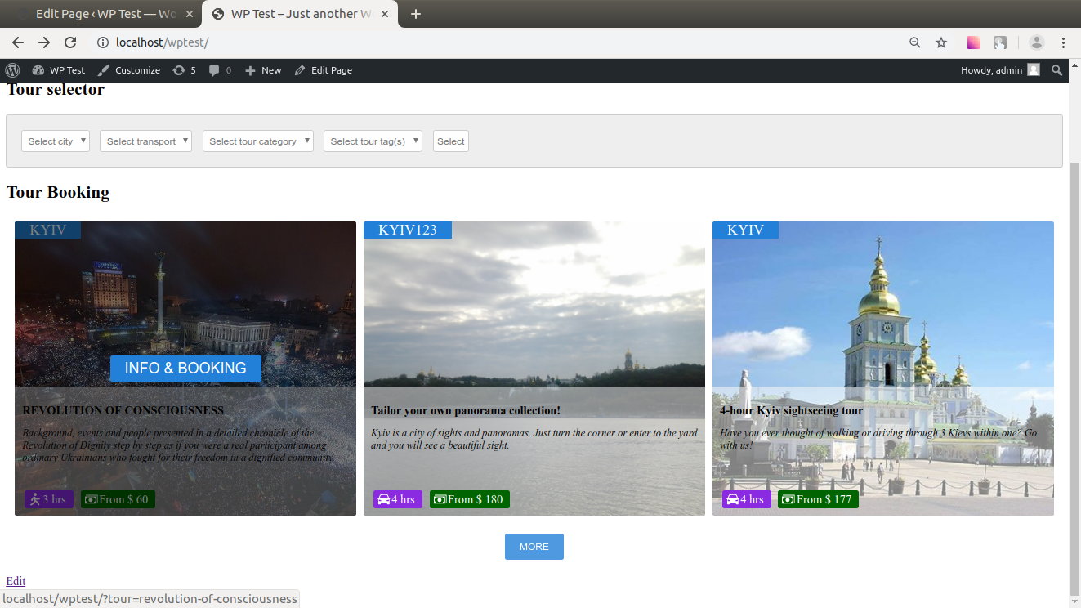The image size is (1081, 608).
Task: Click the browser forward arrow
Action: click(44, 42)
